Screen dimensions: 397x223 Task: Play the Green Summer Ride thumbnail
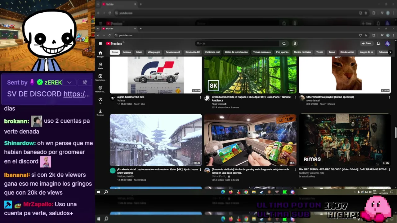pyautogui.click(x=250, y=75)
